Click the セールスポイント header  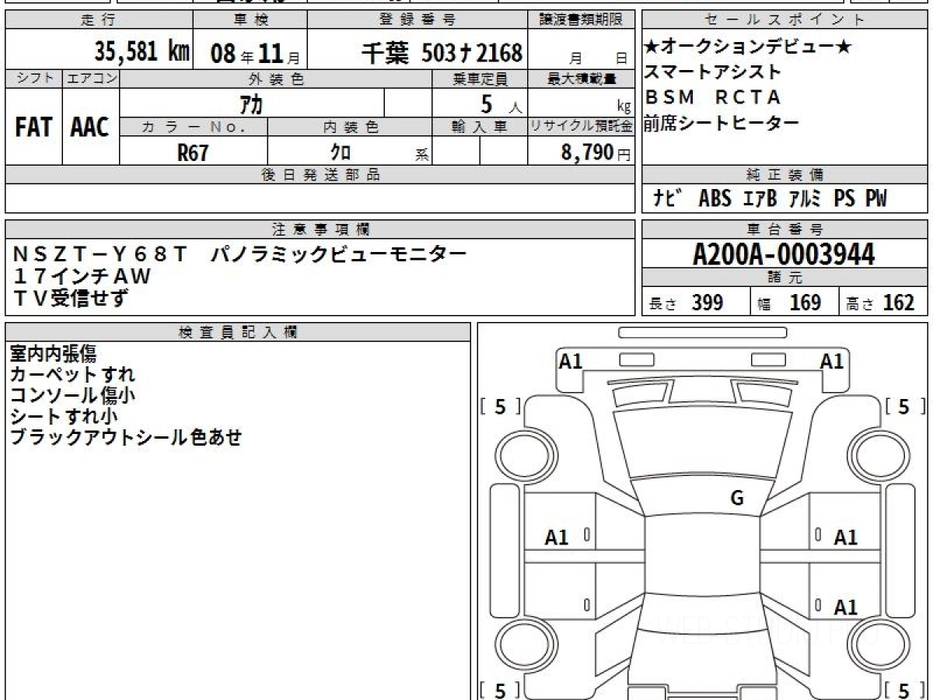[x=784, y=20]
